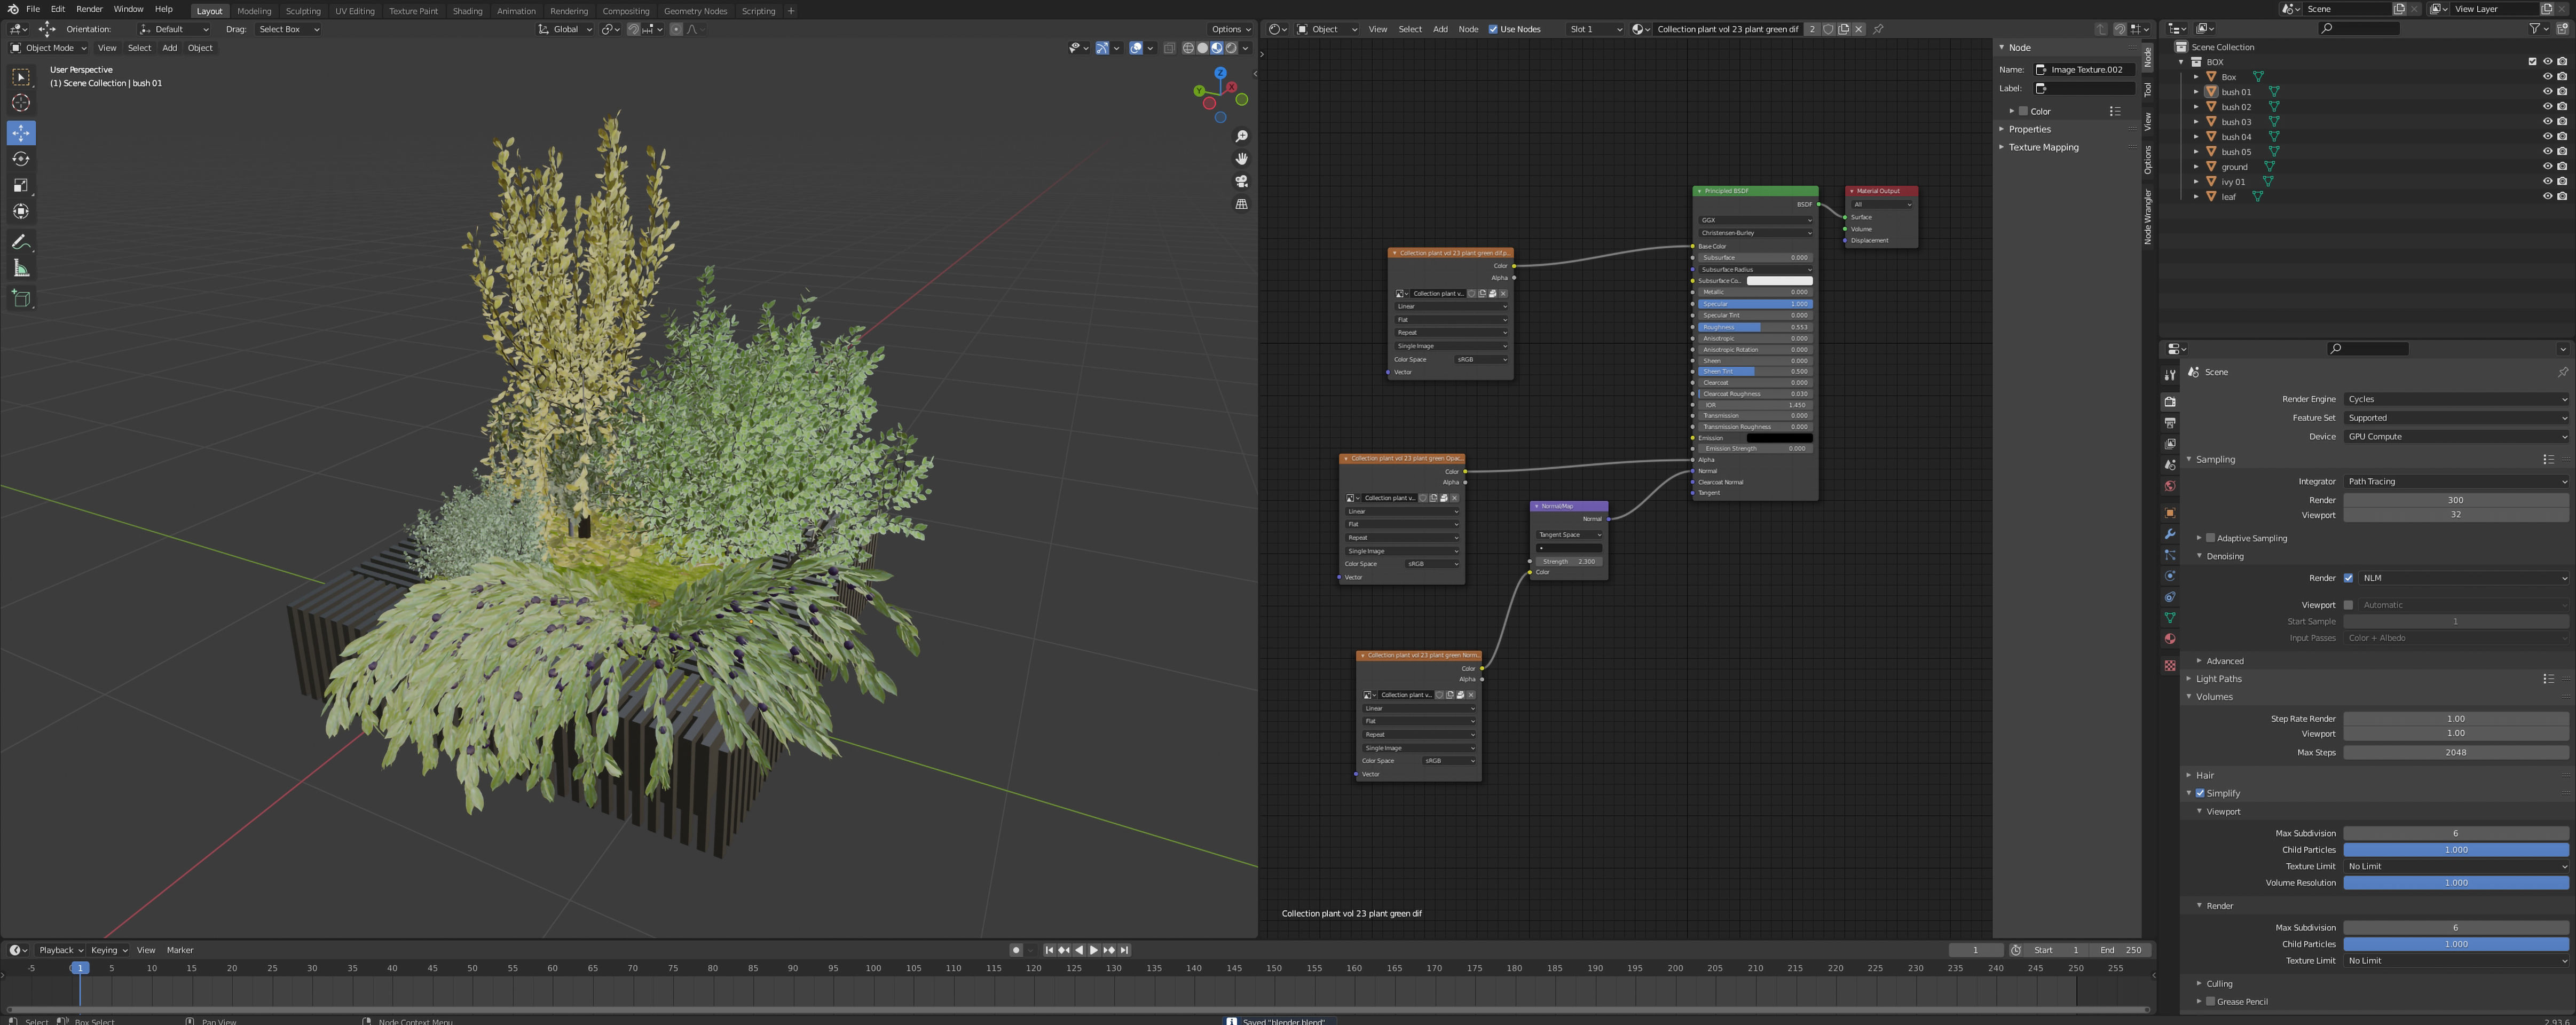Uncheck the Simplify checkbox
2576x1025 pixels.
coord(2200,793)
